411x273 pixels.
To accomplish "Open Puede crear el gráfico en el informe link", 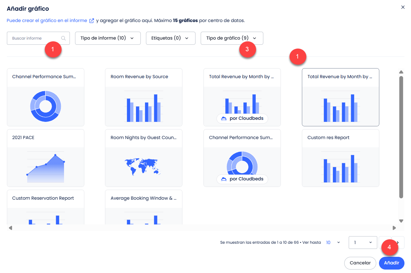I will pos(47,21).
